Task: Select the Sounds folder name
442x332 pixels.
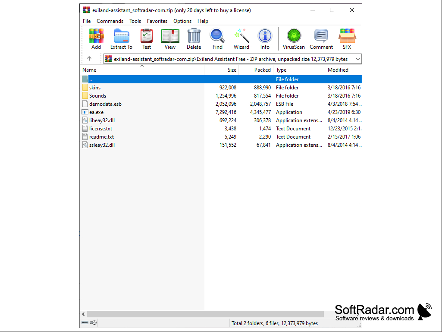Action: (97, 96)
